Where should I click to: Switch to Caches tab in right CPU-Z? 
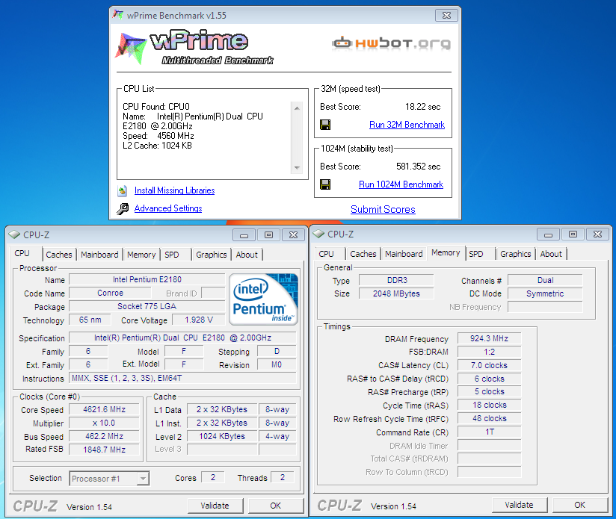363,254
